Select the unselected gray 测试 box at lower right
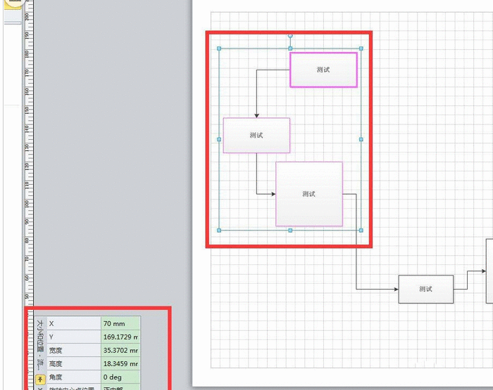 click(x=425, y=289)
